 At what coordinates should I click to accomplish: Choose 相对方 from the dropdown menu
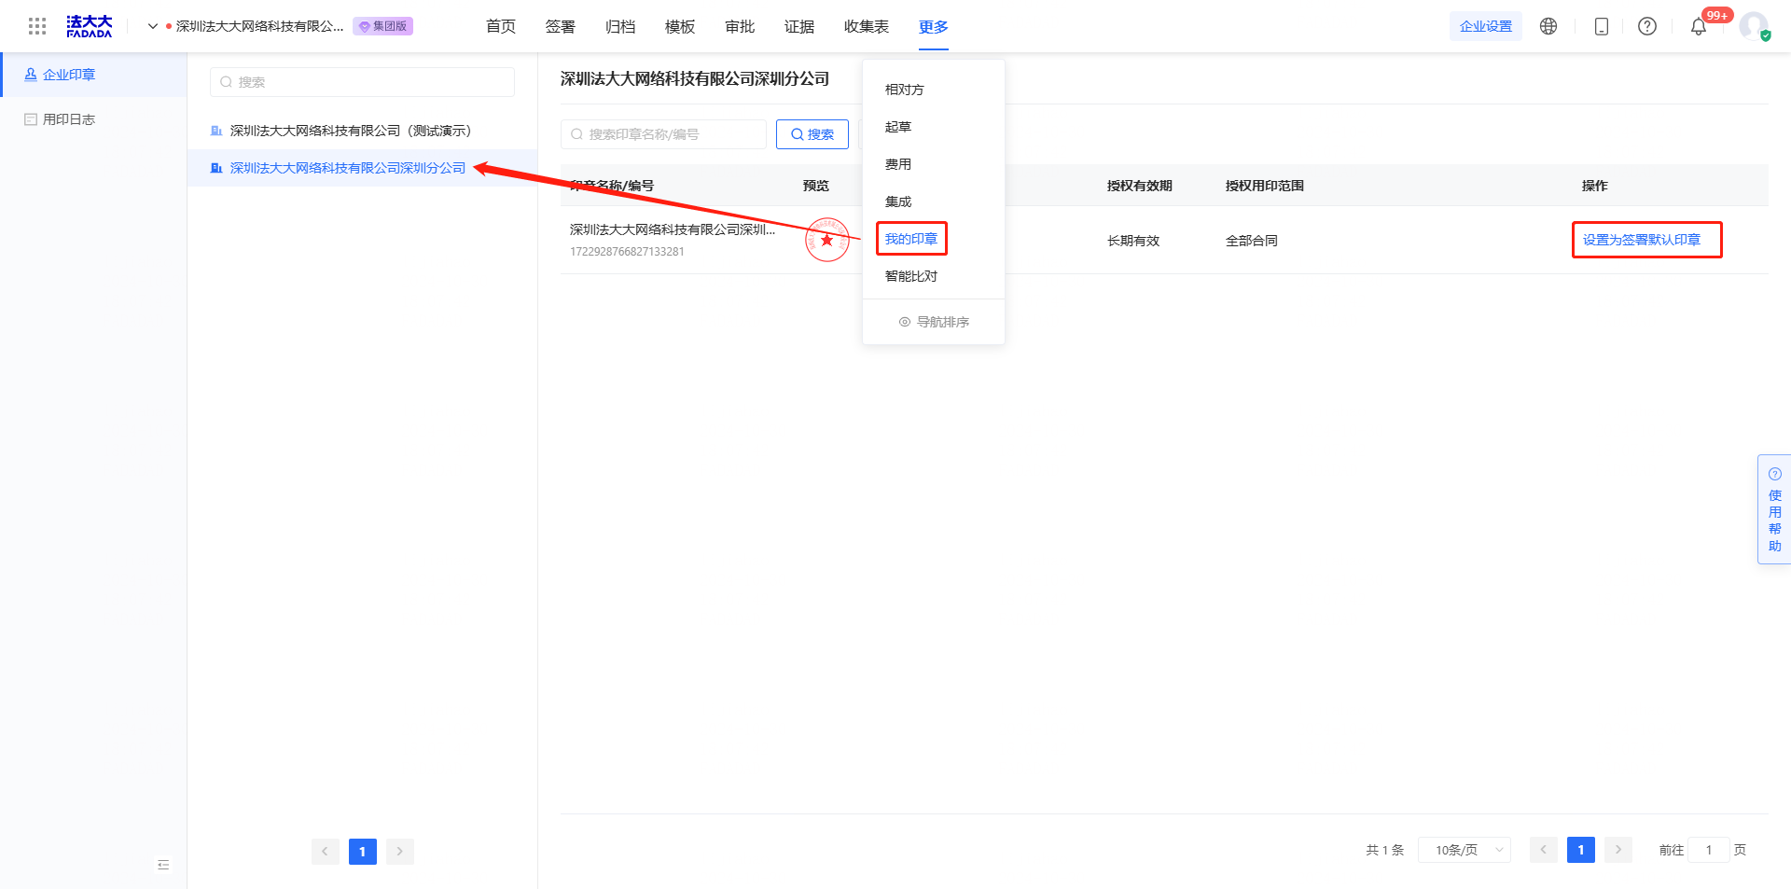click(934, 90)
